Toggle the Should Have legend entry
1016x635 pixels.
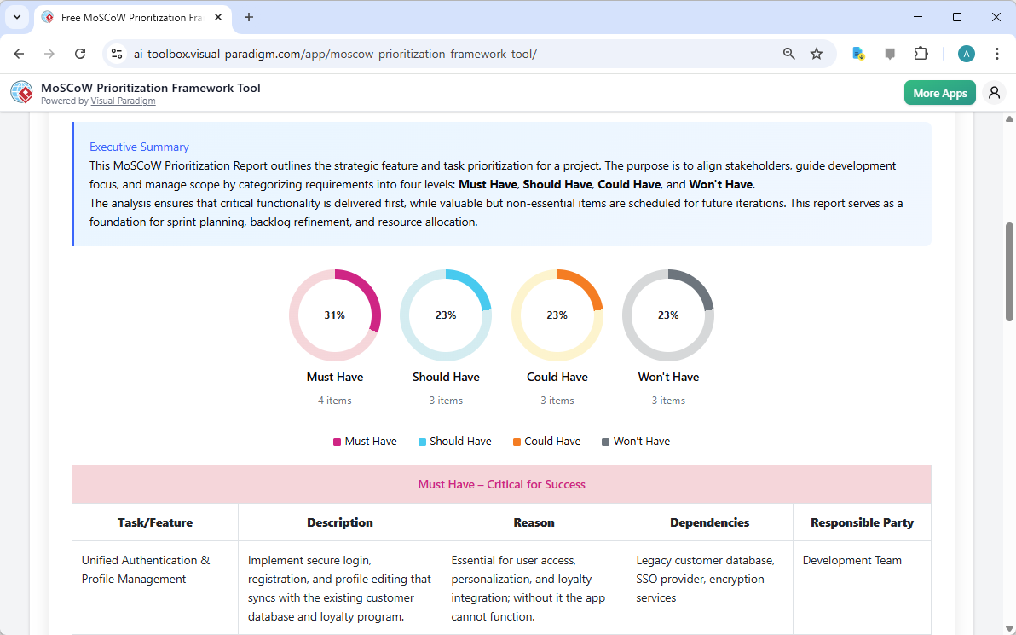(x=455, y=441)
